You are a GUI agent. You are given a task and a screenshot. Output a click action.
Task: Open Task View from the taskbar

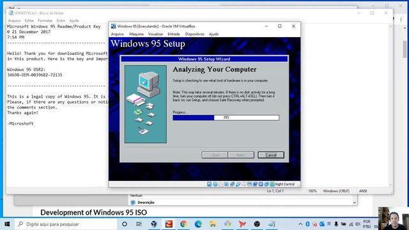click(139, 224)
